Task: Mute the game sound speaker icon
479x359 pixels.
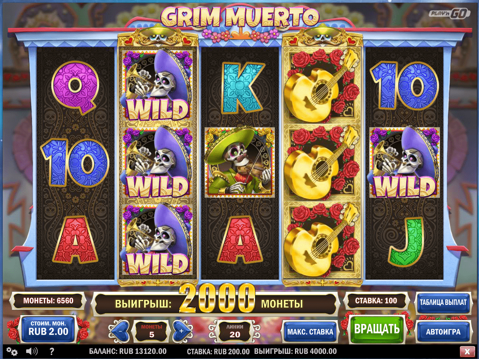Action: (x=32, y=351)
